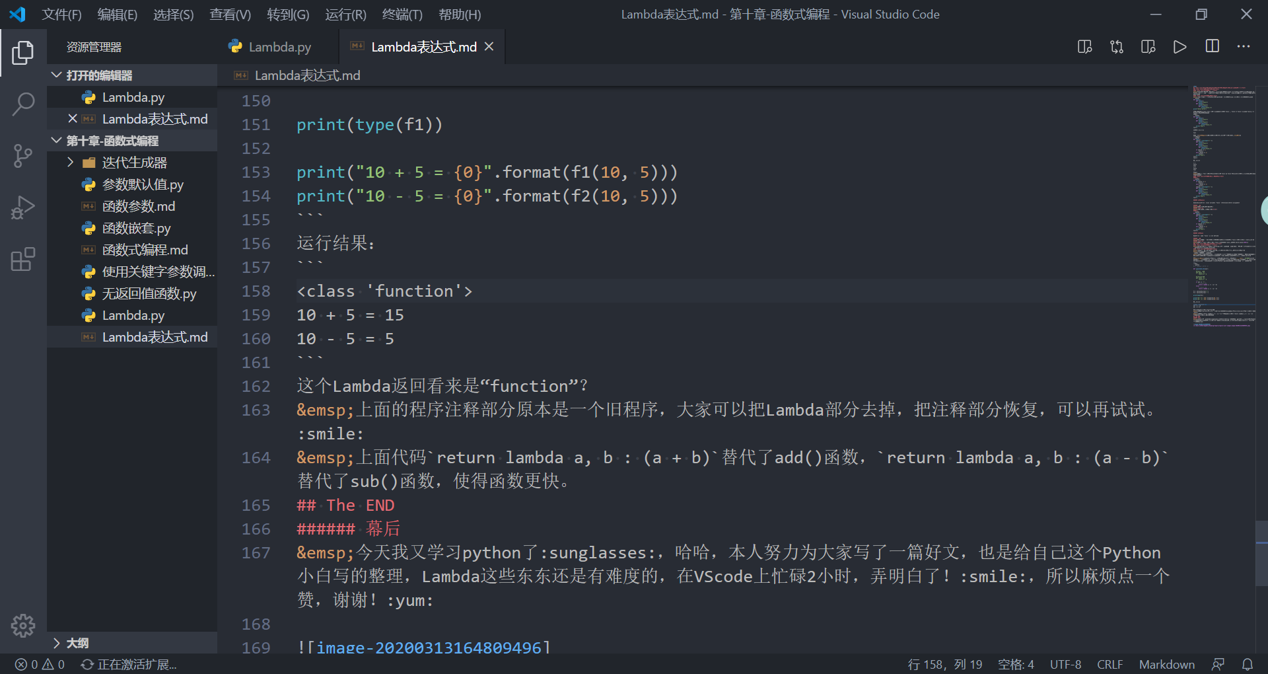Open 函数式编程.md file
This screenshot has width=1268, height=674.
(132, 250)
